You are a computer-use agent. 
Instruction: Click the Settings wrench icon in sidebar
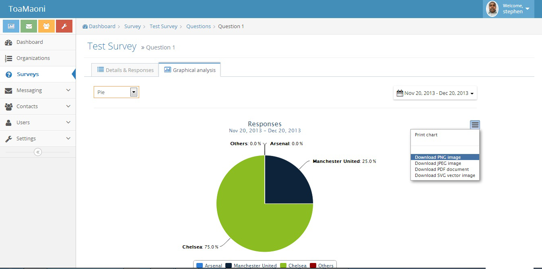point(8,139)
